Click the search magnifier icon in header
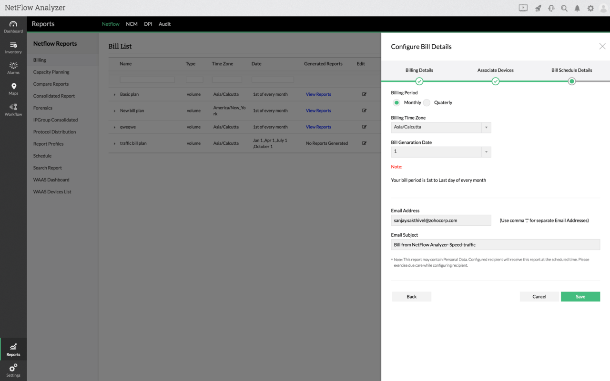This screenshot has height=381, width=610. coord(564,8)
